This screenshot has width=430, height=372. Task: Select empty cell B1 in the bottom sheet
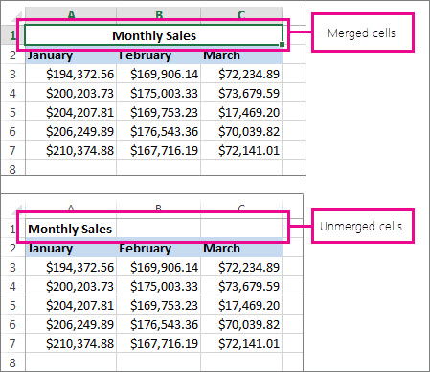[158, 229]
